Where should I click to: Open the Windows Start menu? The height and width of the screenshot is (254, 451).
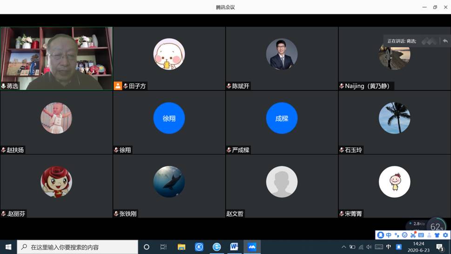pyautogui.click(x=8, y=247)
